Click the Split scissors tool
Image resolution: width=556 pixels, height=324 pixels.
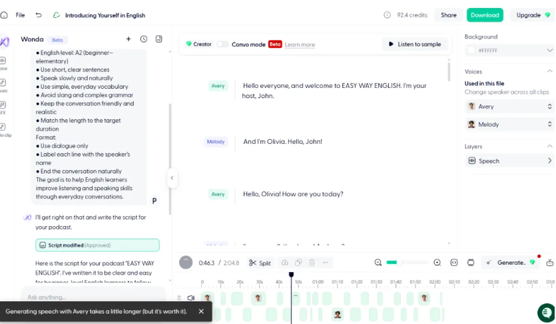[260, 263]
